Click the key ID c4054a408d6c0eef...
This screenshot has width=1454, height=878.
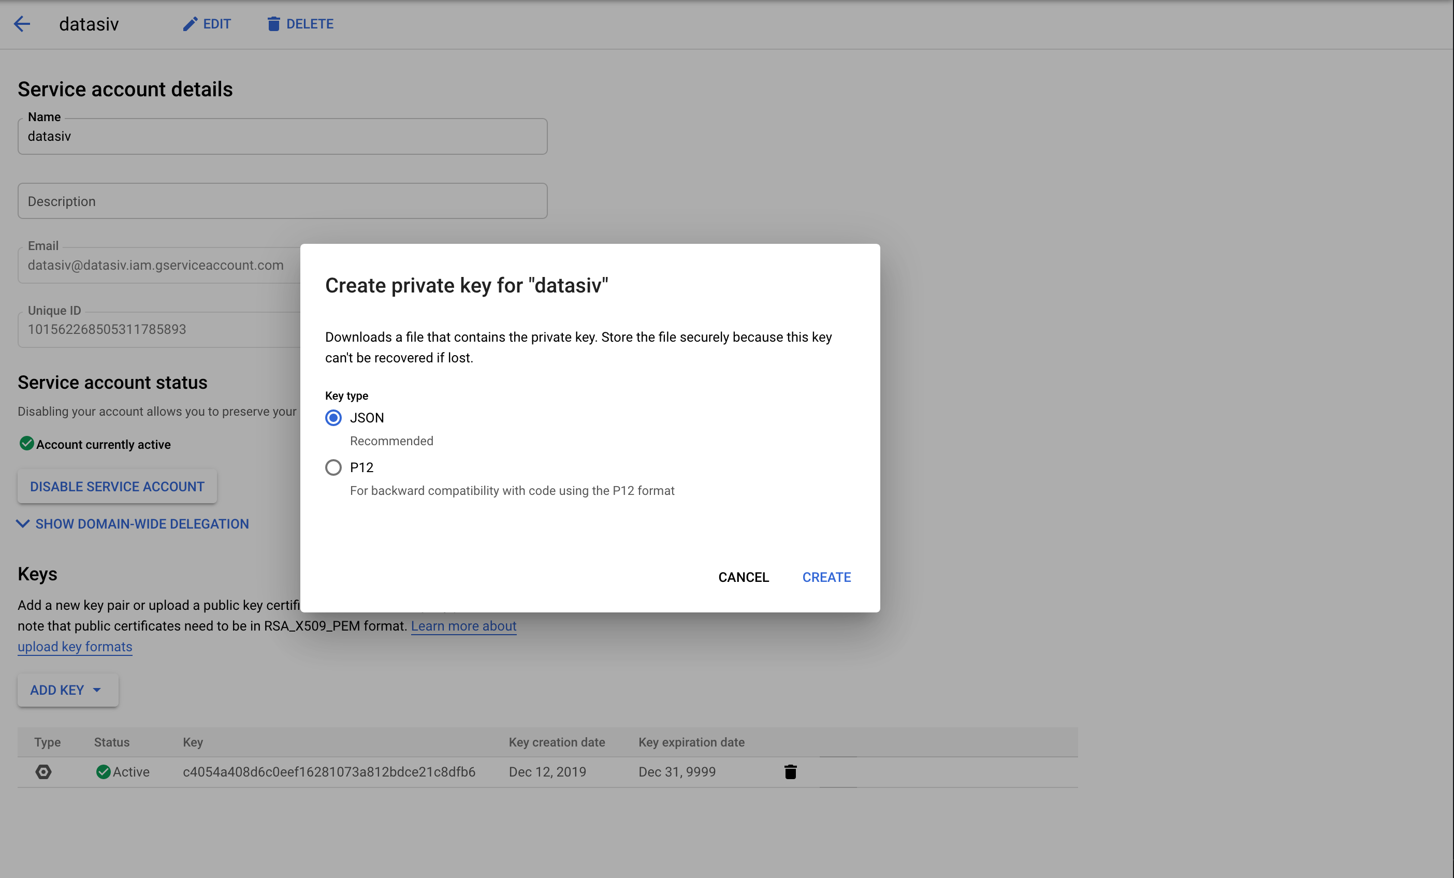coord(329,772)
